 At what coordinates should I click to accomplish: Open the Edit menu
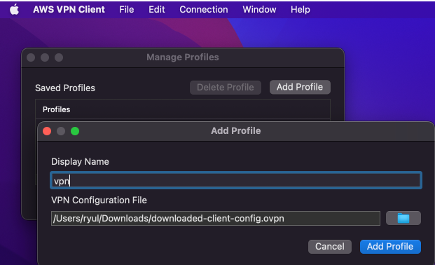pos(157,9)
